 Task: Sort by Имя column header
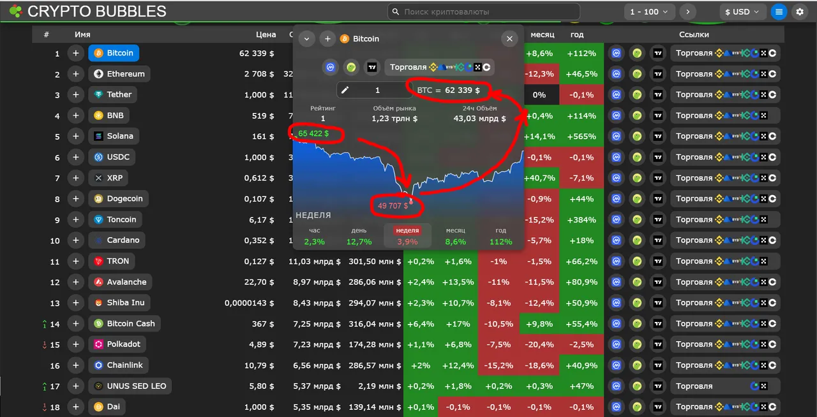point(82,34)
